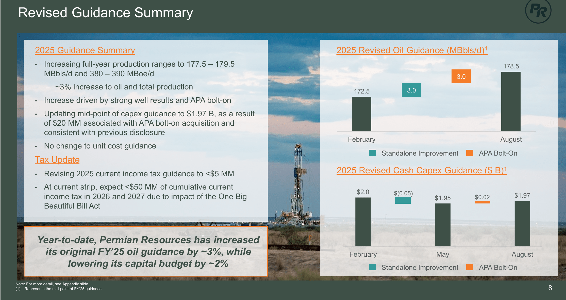Click the Appendix slide note link

[52, 284]
